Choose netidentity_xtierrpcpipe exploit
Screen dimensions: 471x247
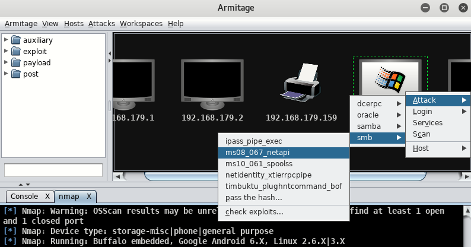pos(284,175)
